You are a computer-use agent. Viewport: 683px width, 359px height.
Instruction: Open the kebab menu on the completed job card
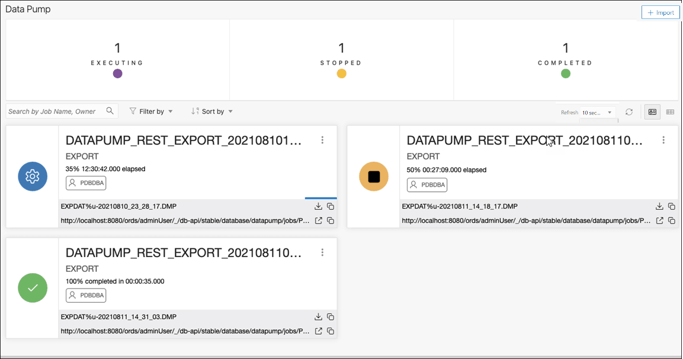tap(322, 251)
